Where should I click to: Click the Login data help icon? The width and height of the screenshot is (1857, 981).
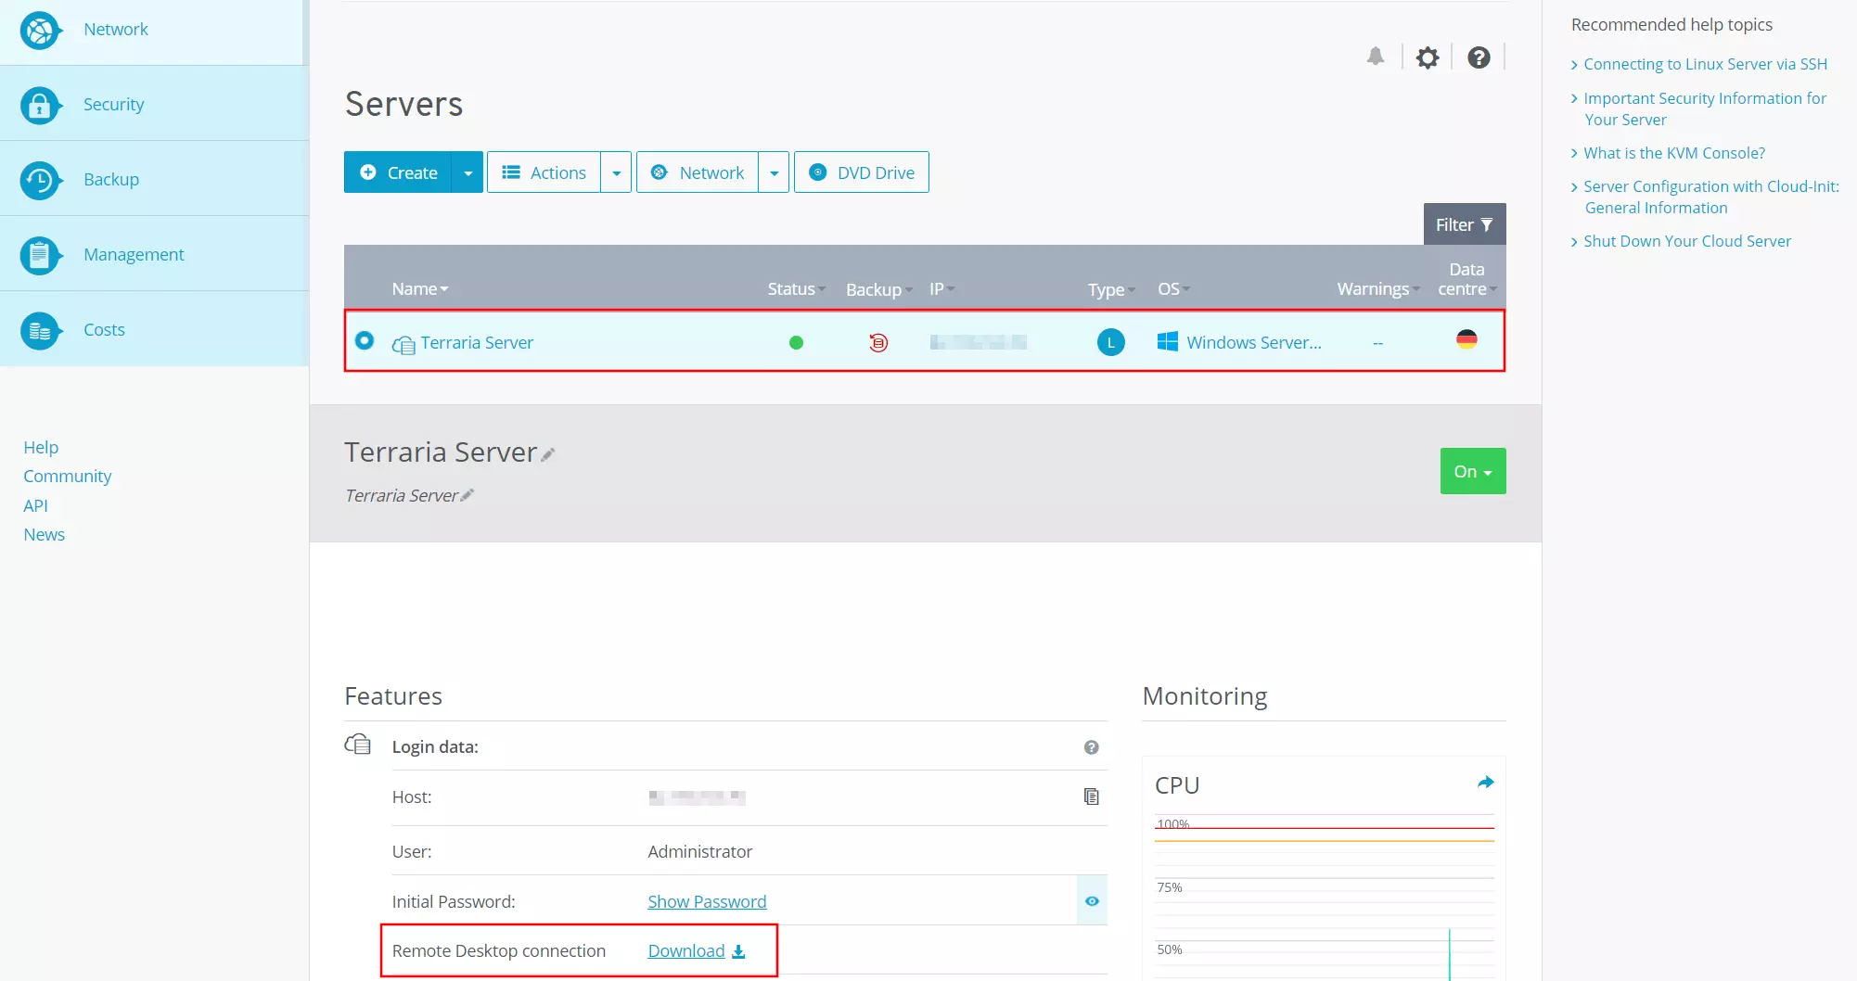[x=1092, y=747]
